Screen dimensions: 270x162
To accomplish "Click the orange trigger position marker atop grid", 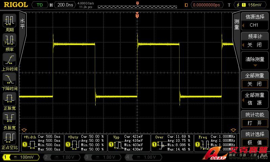I will (x=137, y=15).
